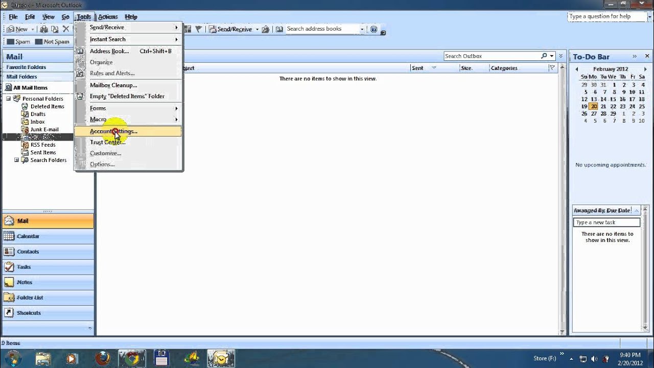
Task: Open Folder List in navigation pane
Action: (48, 297)
